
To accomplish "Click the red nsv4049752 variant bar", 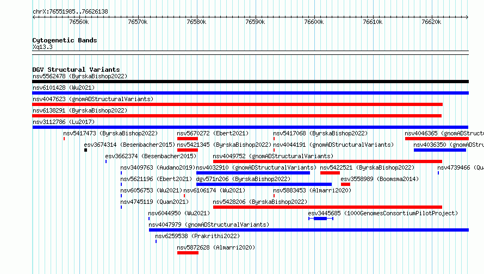I will [327, 161].
